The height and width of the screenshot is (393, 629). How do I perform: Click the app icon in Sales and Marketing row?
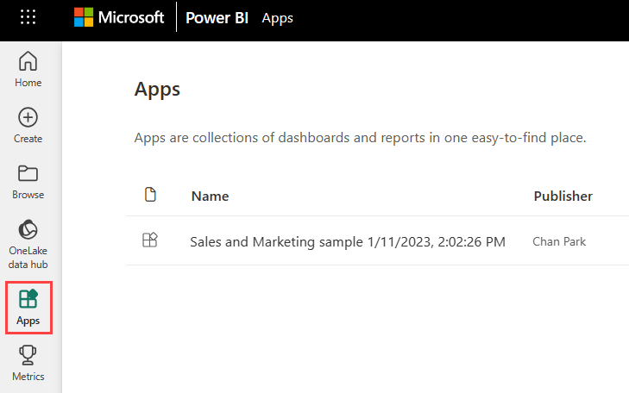[150, 240]
